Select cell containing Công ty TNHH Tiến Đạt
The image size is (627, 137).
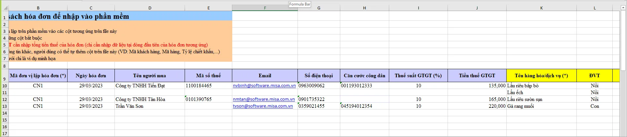click(140, 86)
